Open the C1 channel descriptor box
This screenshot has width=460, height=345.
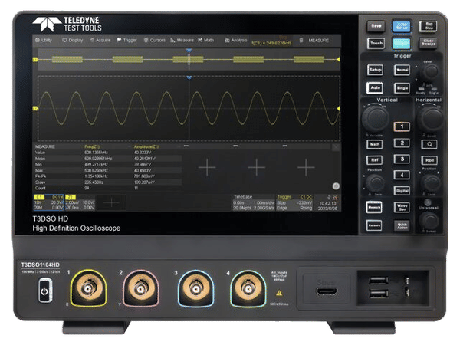coord(49,202)
